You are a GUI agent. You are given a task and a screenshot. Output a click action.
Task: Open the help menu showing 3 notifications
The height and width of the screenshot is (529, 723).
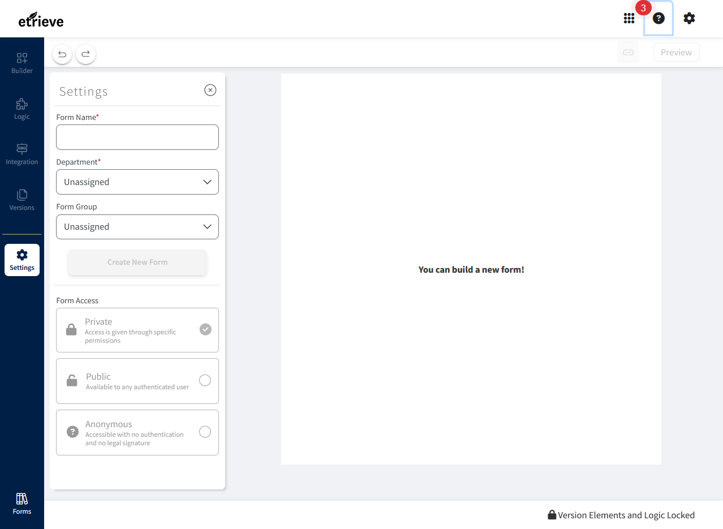658,18
